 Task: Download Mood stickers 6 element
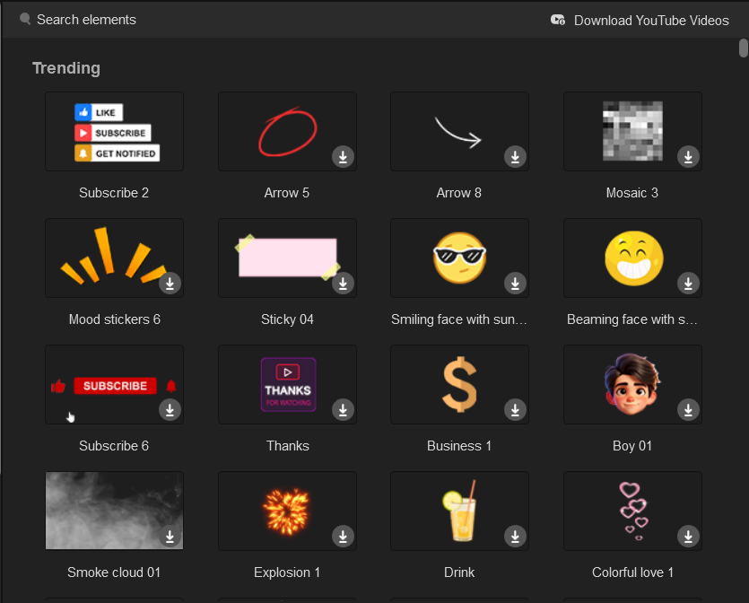click(170, 284)
